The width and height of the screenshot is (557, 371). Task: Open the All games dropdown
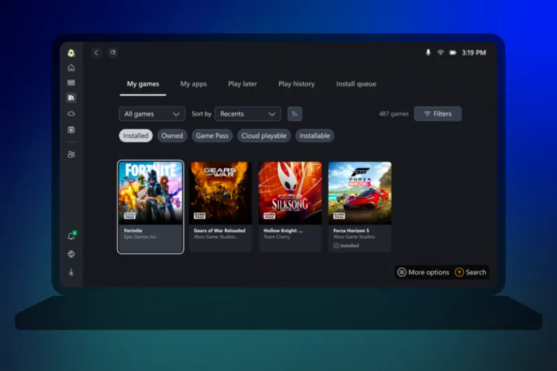152,114
